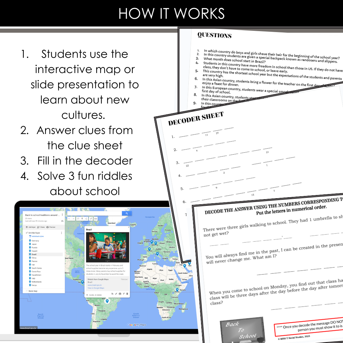Click the search magnifier in the map search bar

point(127,213)
